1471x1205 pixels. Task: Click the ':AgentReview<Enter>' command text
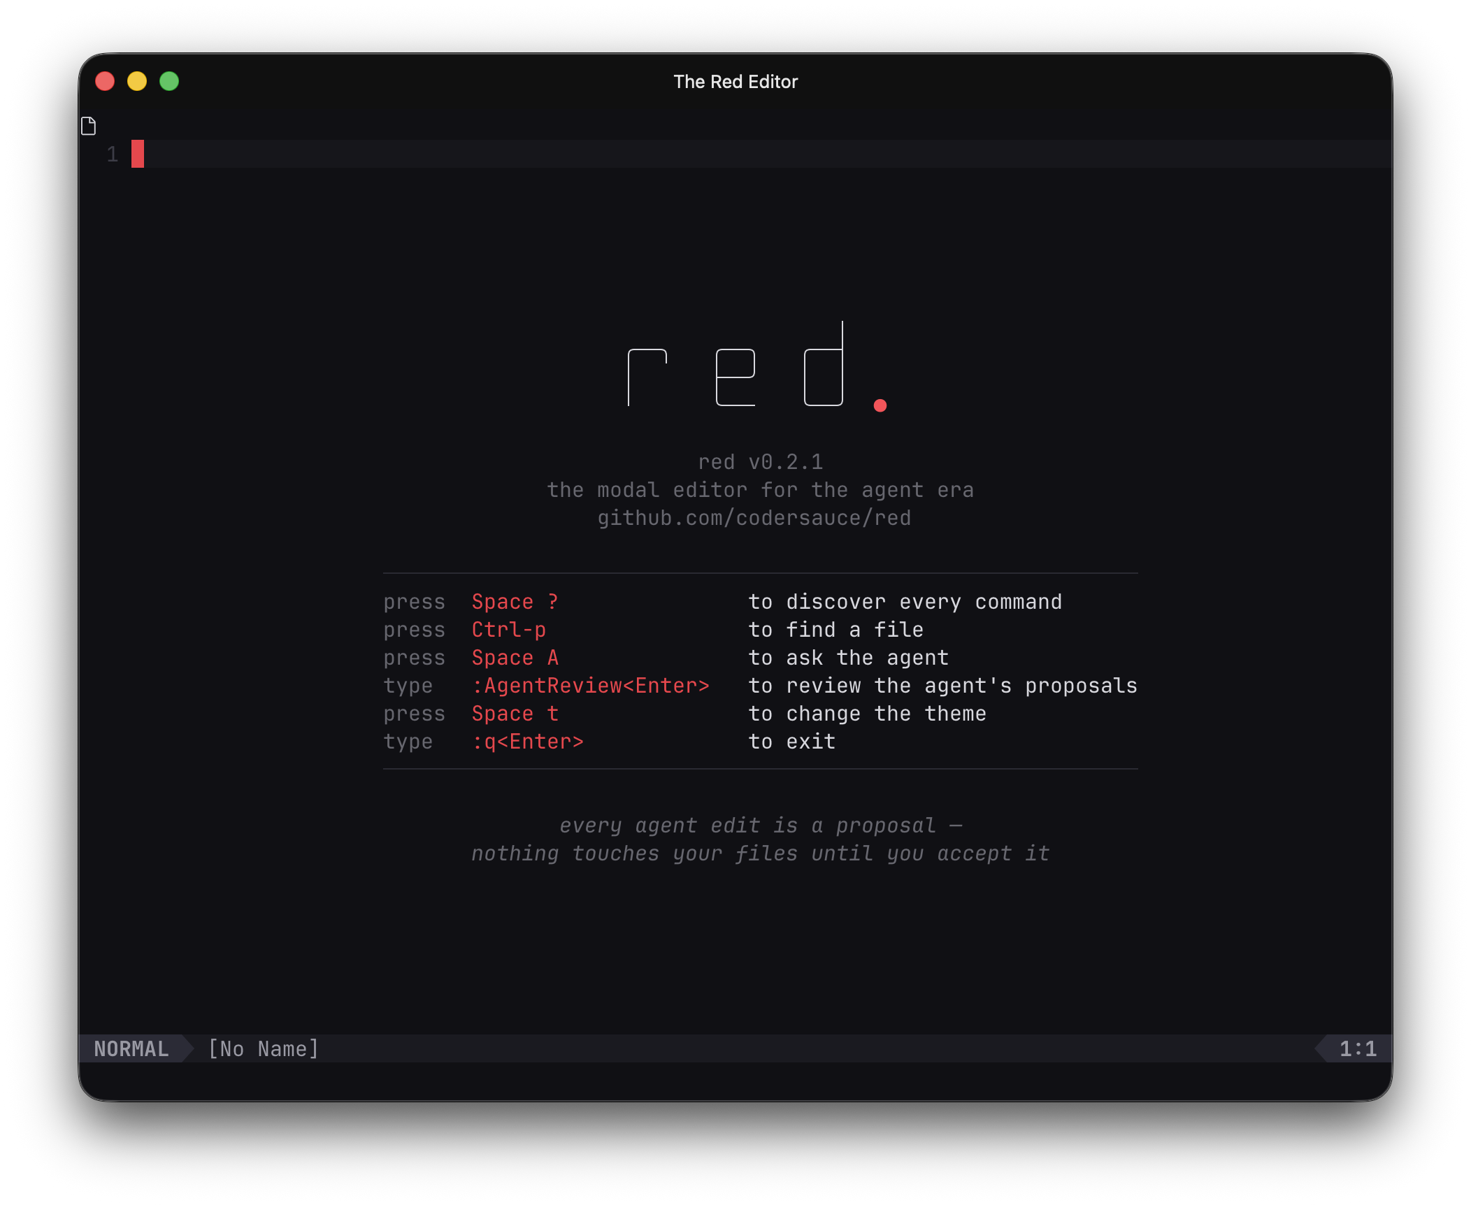[x=591, y=686]
